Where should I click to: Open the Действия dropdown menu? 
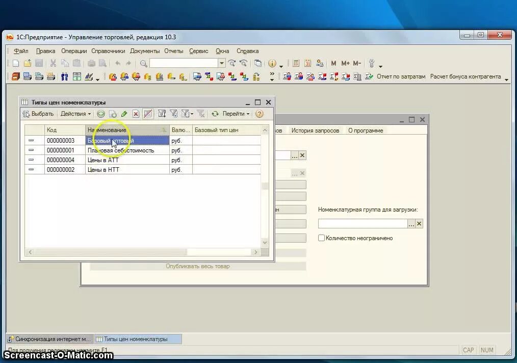(75, 114)
